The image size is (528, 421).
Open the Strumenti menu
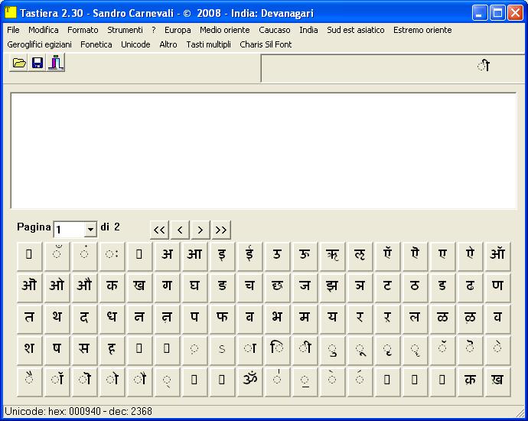click(x=125, y=30)
